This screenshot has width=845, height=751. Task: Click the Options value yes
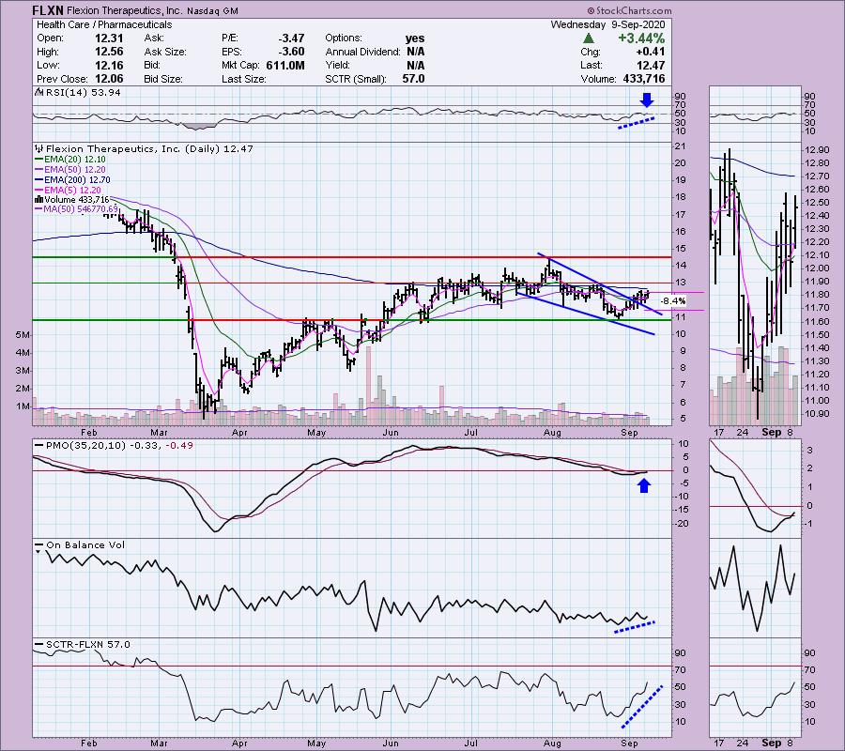pos(415,38)
